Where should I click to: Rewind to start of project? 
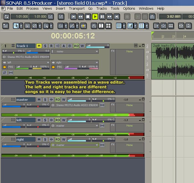(x=73, y=17)
